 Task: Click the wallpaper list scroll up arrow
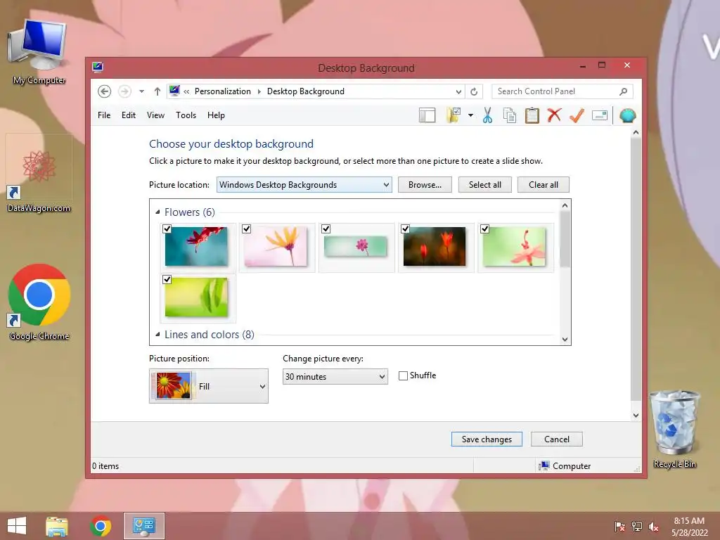565,205
